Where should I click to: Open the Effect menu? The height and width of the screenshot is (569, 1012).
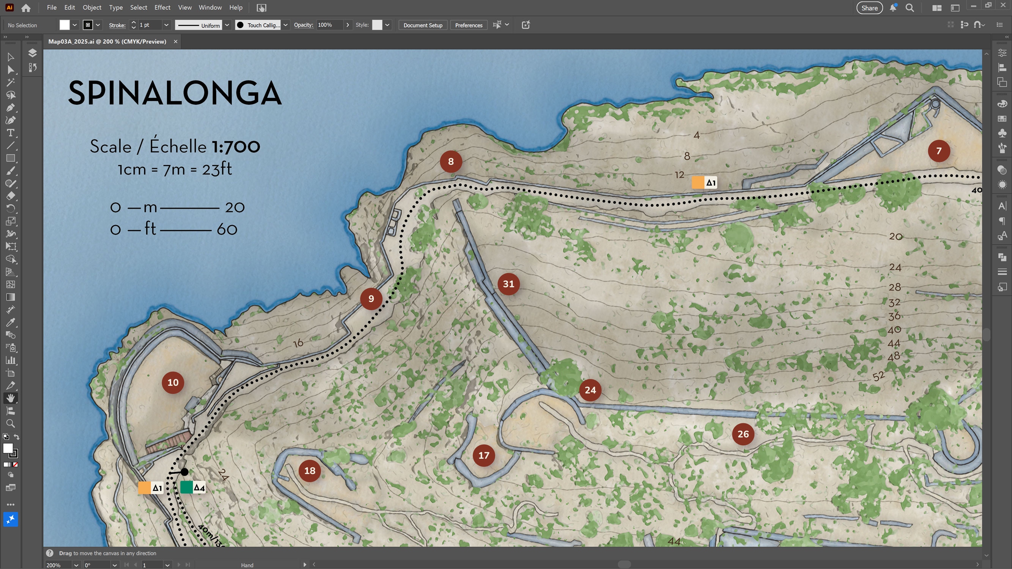(162, 8)
